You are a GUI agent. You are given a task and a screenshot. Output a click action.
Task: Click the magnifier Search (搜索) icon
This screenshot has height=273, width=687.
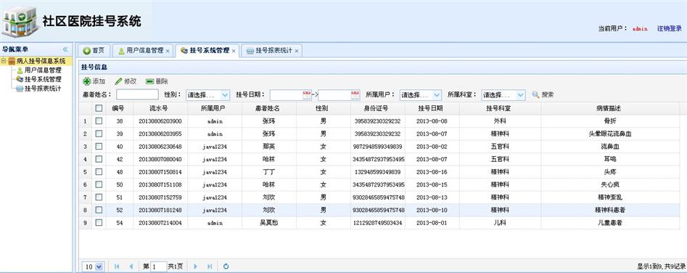pyautogui.click(x=535, y=94)
